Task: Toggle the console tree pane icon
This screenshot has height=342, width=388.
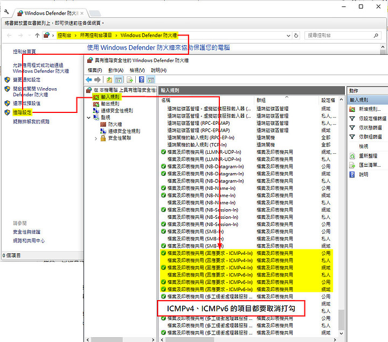Action: [119, 80]
